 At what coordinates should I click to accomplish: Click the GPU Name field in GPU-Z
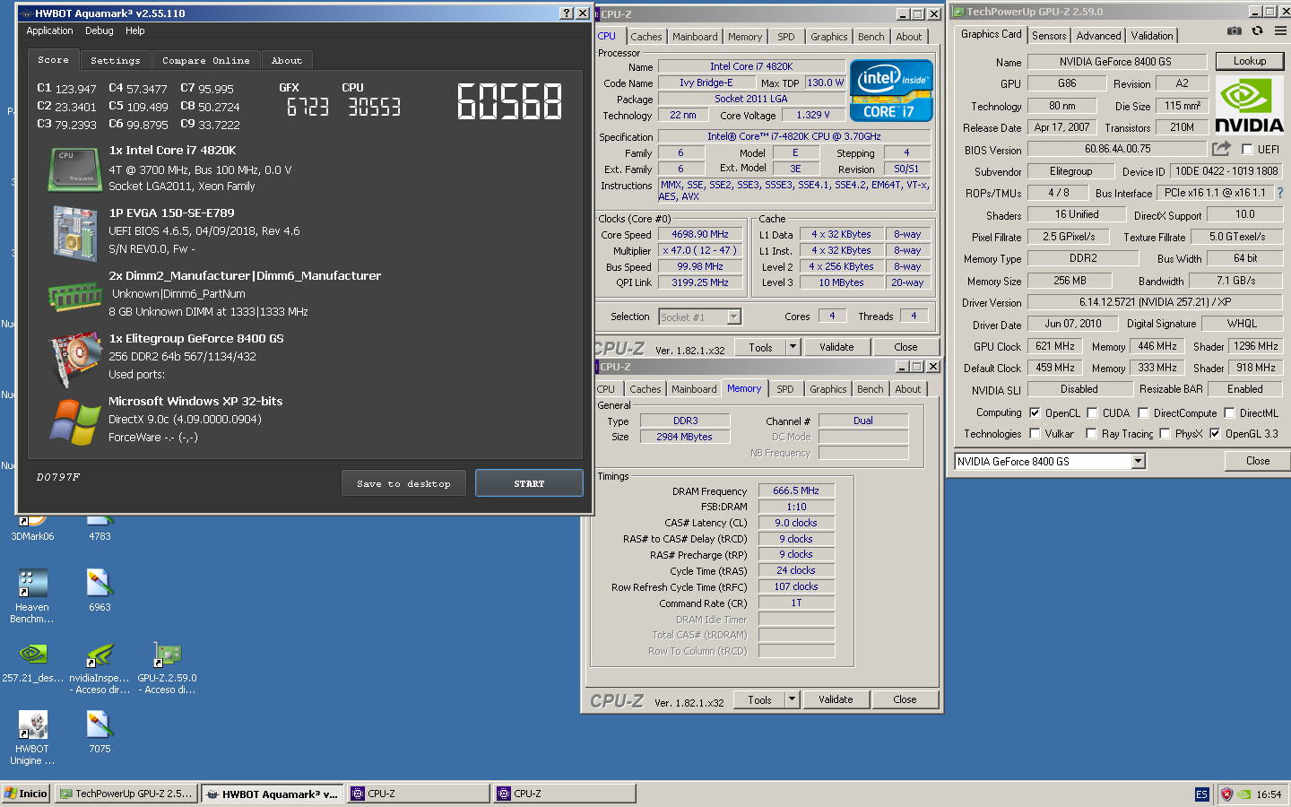tap(1115, 62)
